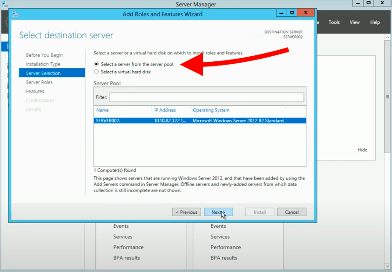392x272 pixels.
Task: Cancel the Add Roles and Features Wizard
Action: [292, 212]
